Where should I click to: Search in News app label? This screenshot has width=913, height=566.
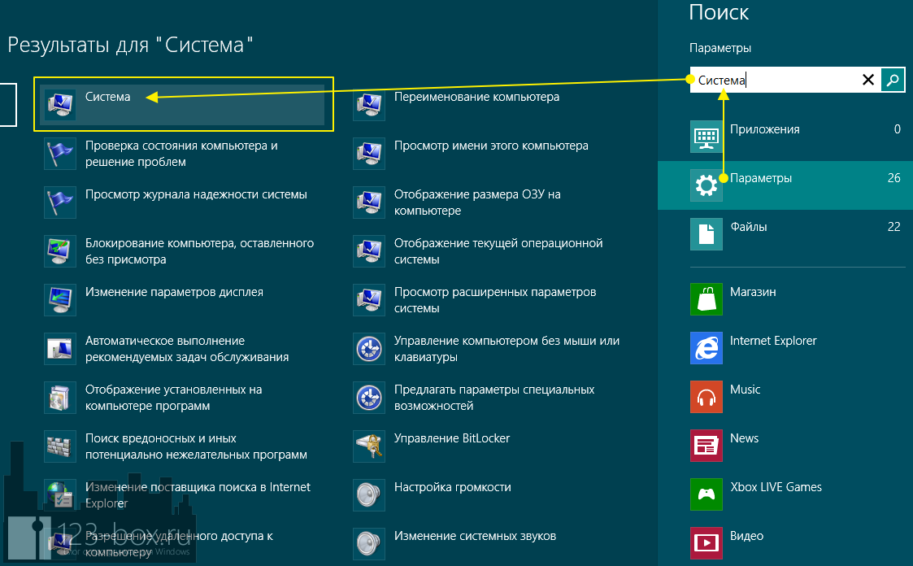pos(744,438)
